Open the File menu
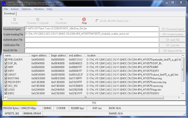Viewport: 188px width, 118px height. tap(6, 9)
